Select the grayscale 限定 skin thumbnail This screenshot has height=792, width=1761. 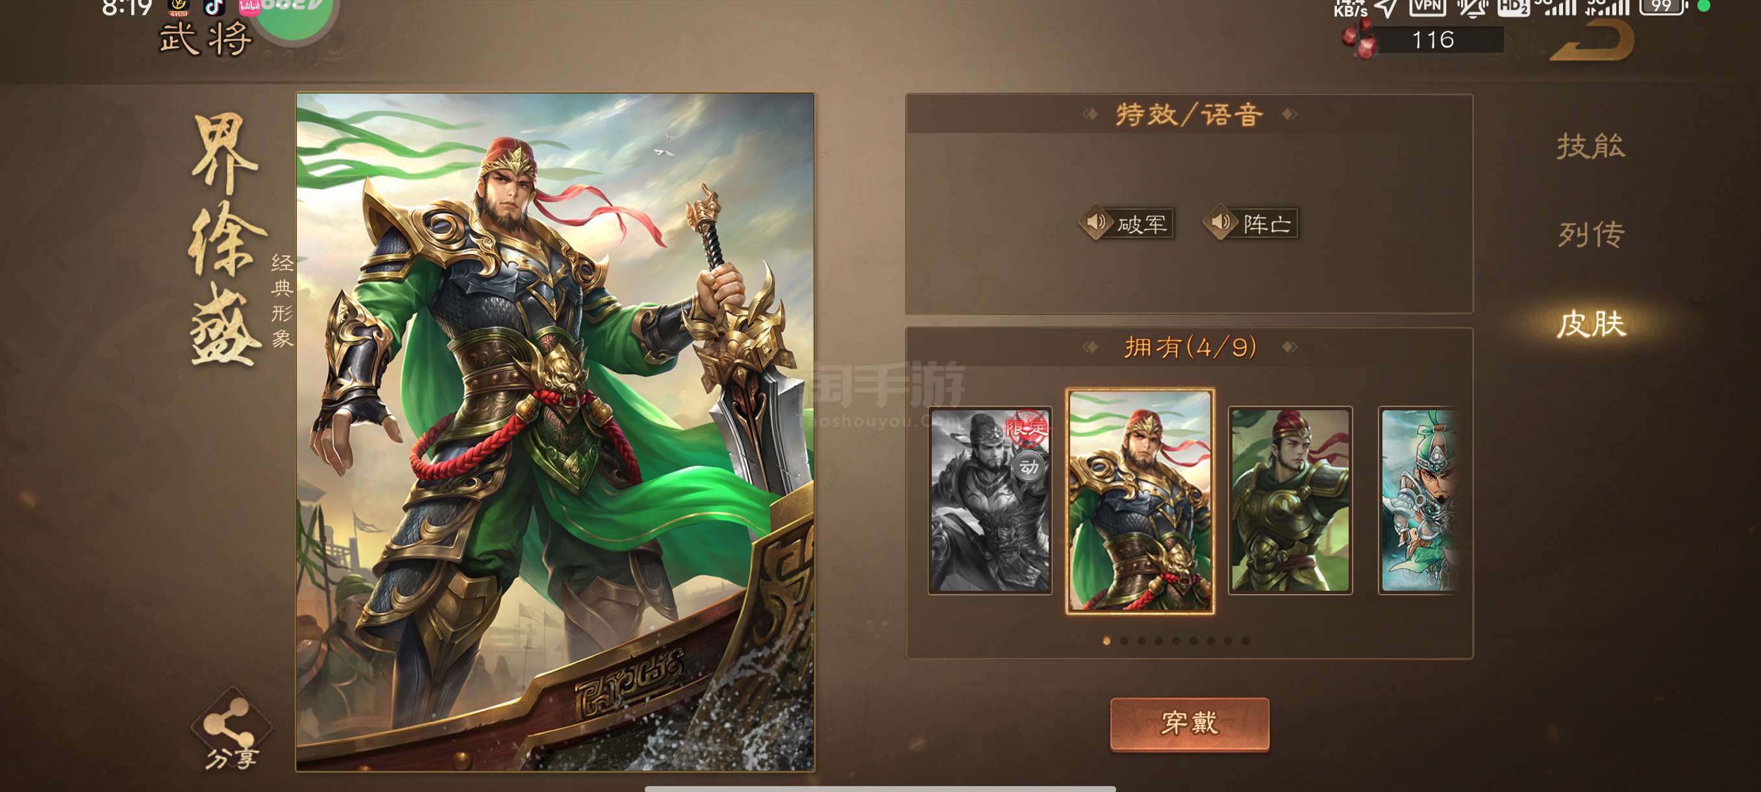pos(990,501)
